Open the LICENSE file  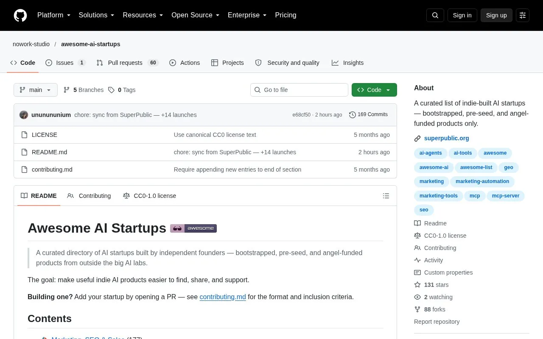pyautogui.click(x=45, y=135)
